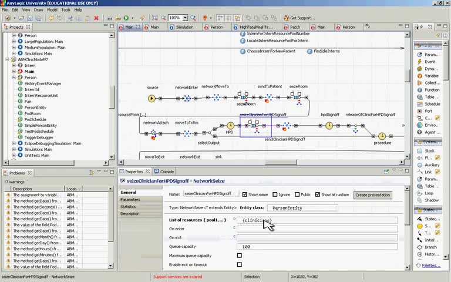Open the zoom percentage dropdown
This screenshot has height=282, width=451.
coord(185,18)
